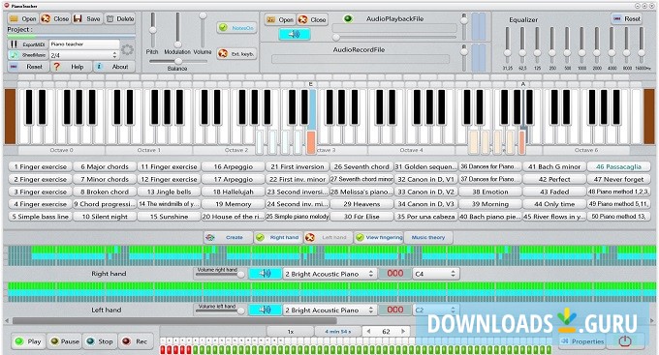Select lesson 1 Finger exercise
The width and height of the screenshot is (659, 355).
[41, 166]
